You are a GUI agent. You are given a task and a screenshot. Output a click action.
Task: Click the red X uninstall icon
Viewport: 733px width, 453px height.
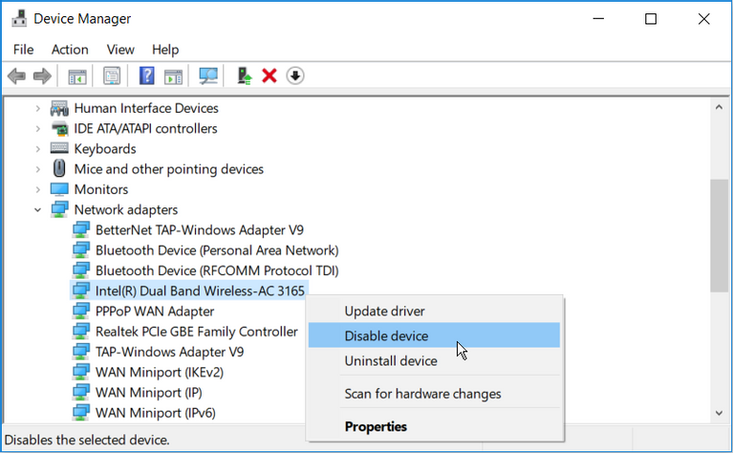tap(269, 75)
